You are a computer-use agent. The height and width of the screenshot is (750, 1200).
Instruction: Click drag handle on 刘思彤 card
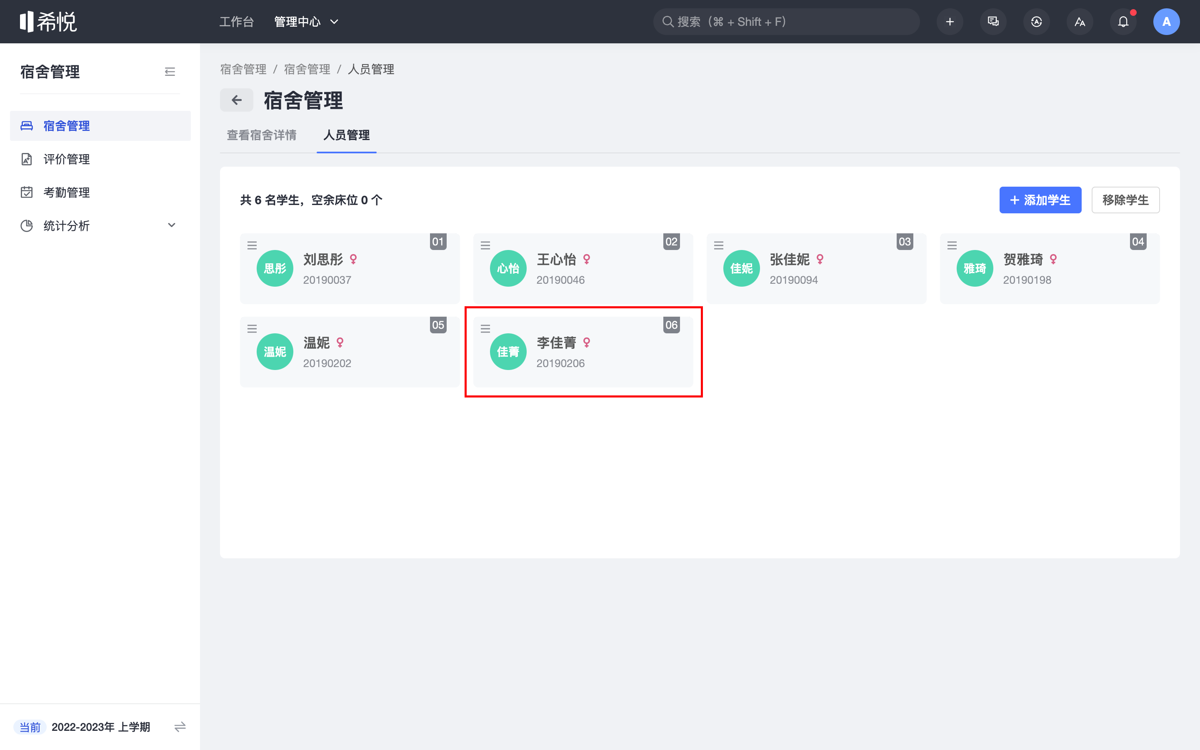coord(252,245)
